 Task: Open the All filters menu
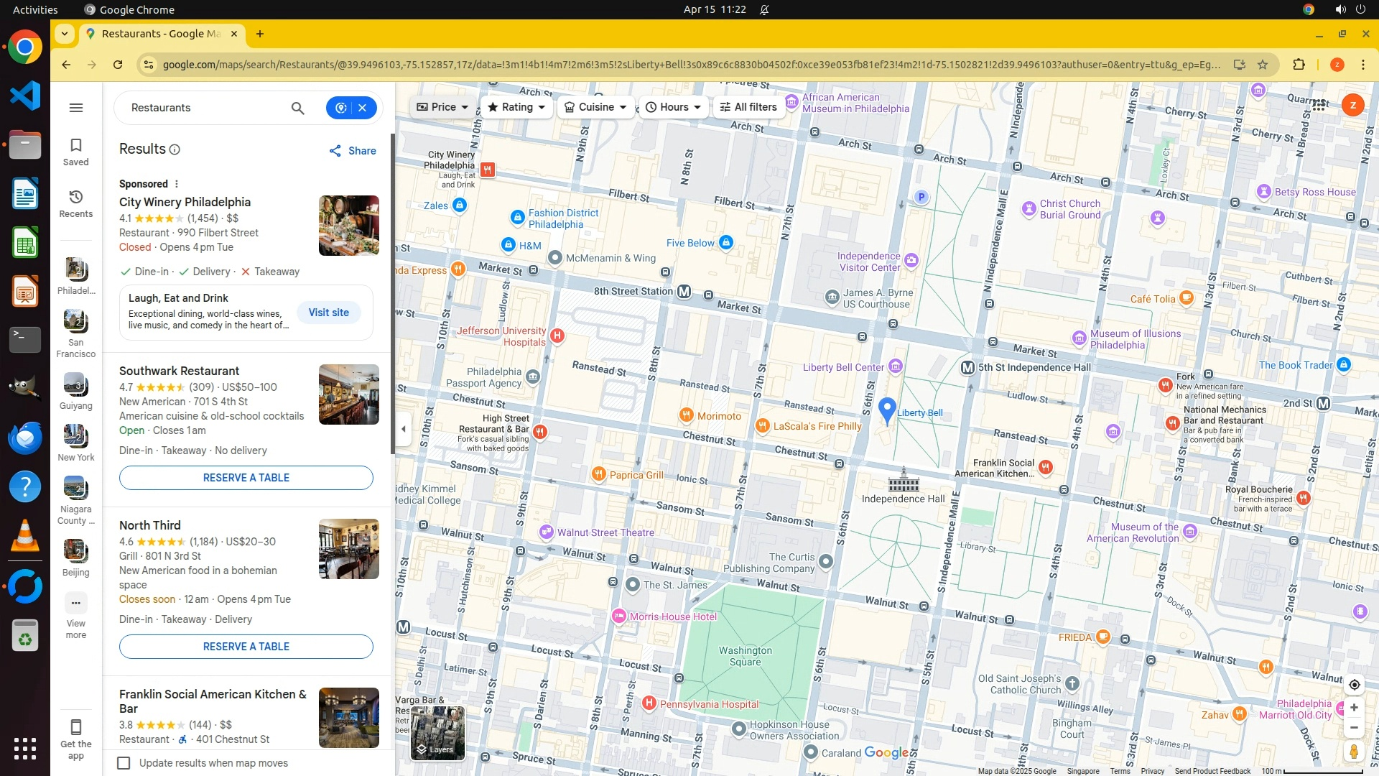[x=748, y=107]
